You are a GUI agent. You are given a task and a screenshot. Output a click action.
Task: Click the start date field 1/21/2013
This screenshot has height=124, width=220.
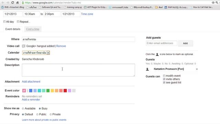[x=13, y=14]
